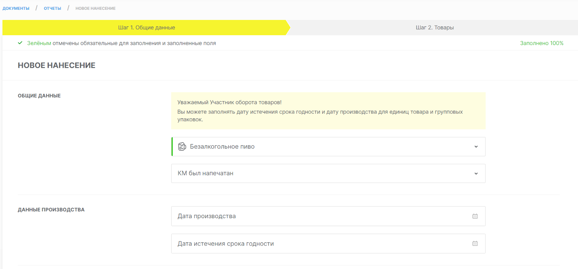
Task: Go to the ОТЧЕТЫ breadcrumb link
Action: tap(52, 8)
